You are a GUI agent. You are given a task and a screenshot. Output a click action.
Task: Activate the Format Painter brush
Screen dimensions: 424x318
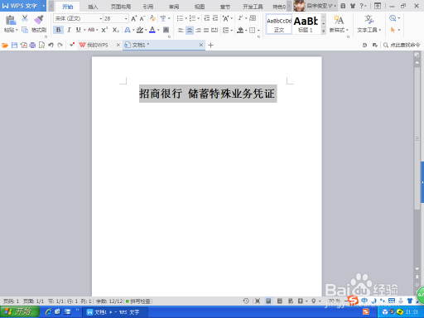tap(39, 19)
